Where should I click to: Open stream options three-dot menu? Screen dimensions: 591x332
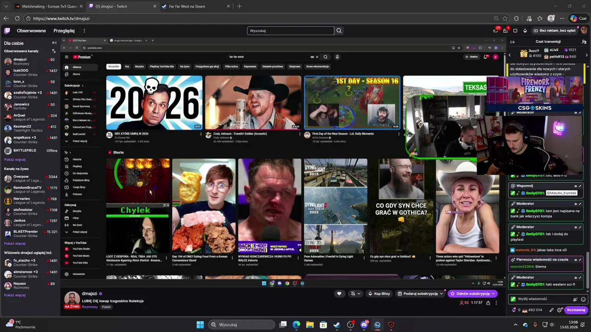point(496,302)
